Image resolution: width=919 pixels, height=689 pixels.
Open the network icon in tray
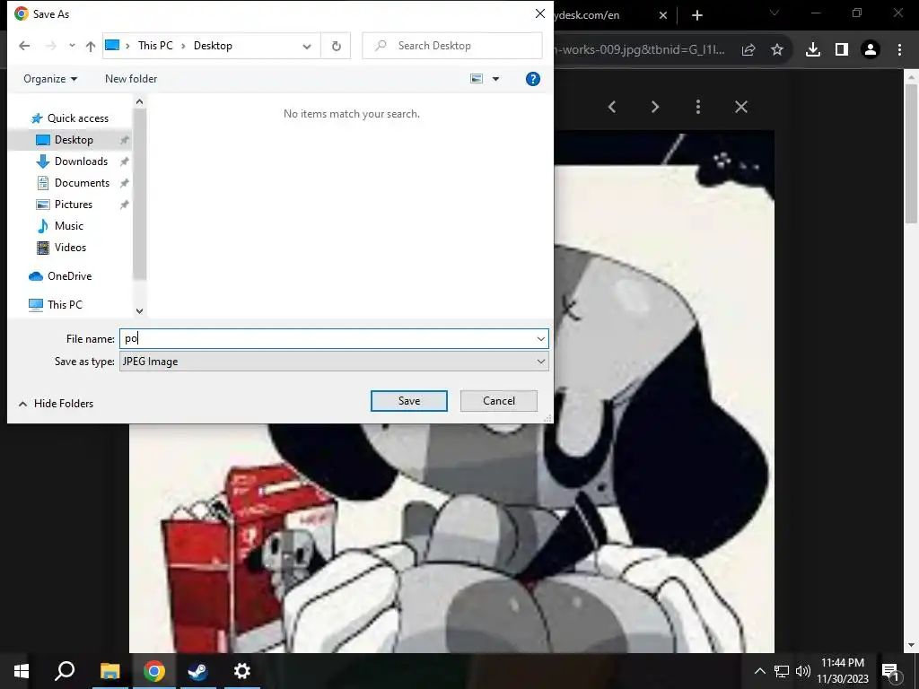782,671
